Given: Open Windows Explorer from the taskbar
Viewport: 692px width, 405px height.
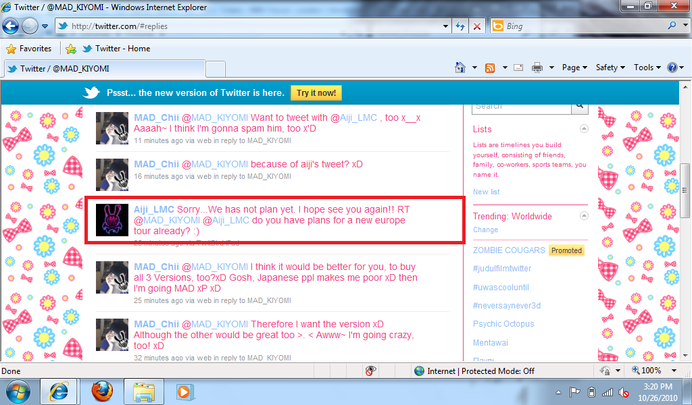Looking at the screenshot, I should click(143, 391).
